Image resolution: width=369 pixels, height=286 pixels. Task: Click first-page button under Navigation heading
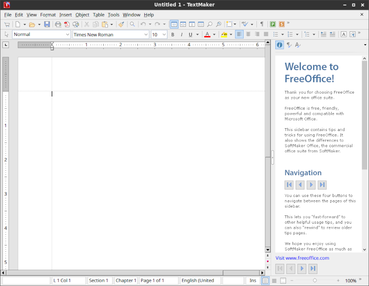(x=289, y=185)
